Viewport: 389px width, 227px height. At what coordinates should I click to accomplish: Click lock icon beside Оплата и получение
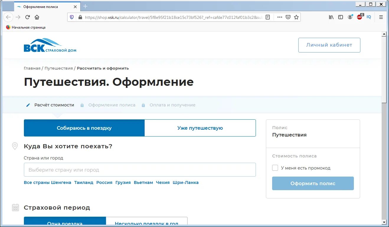[x=143, y=105]
